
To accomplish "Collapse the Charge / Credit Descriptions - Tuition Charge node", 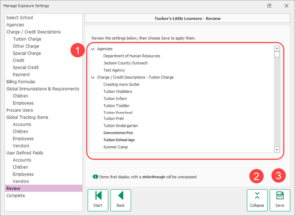I will tap(93, 77).
